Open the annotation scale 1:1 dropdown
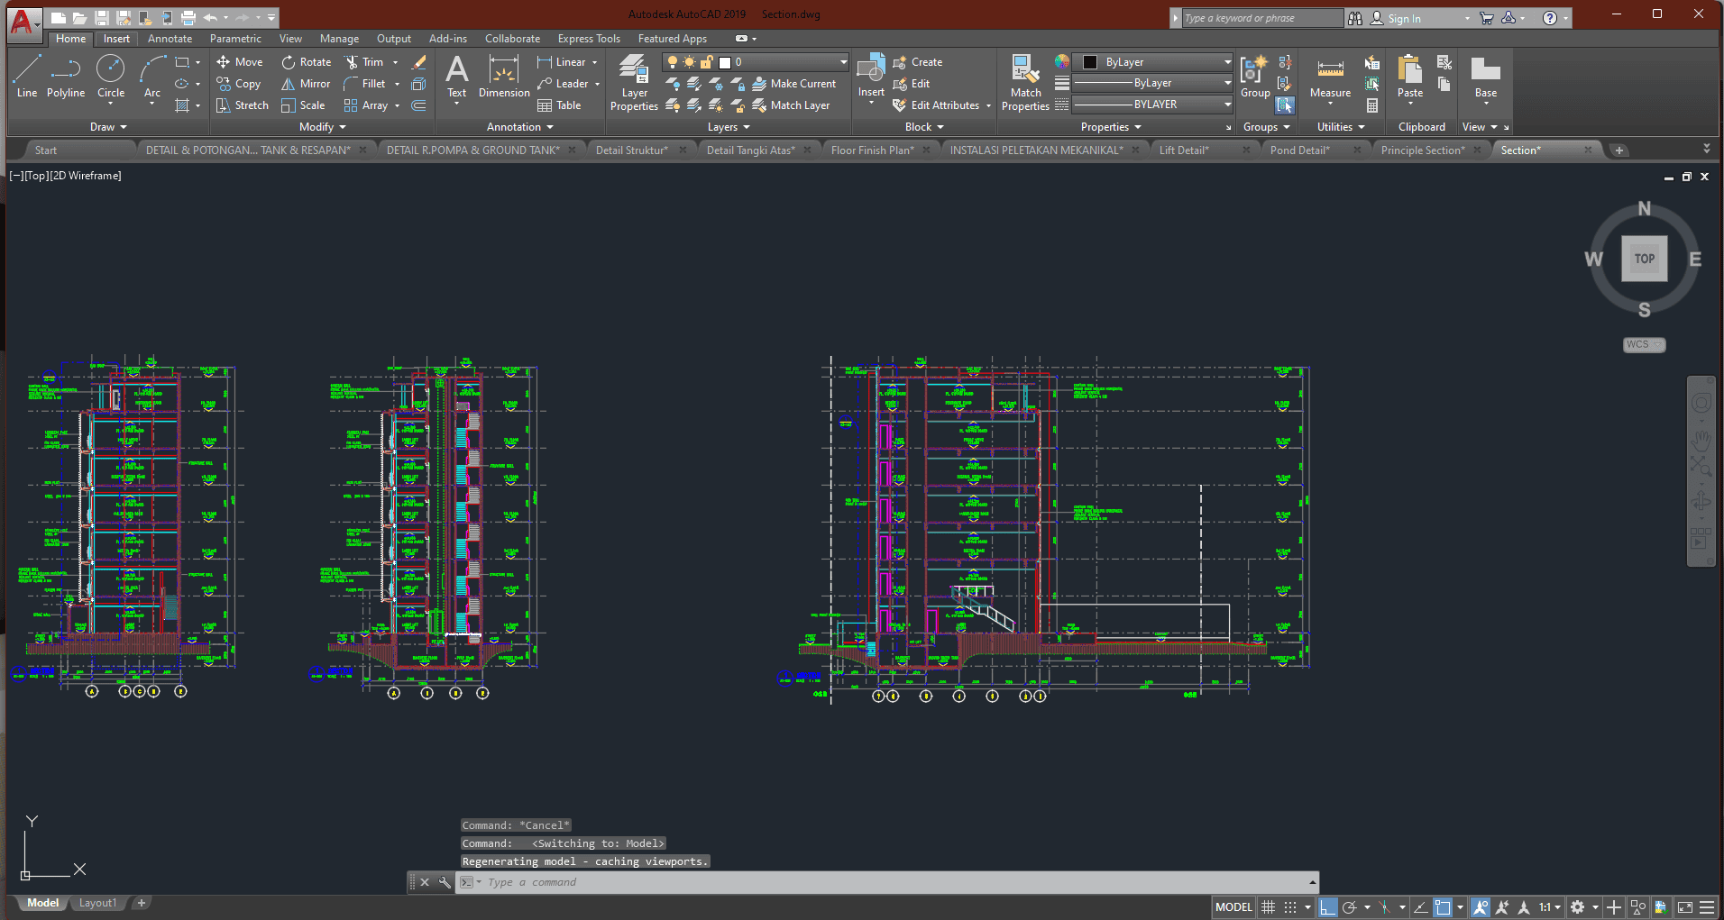The width and height of the screenshot is (1724, 920). click(x=1549, y=907)
